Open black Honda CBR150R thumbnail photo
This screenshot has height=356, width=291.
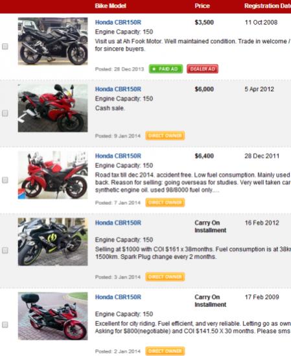pyautogui.click(x=53, y=42)
